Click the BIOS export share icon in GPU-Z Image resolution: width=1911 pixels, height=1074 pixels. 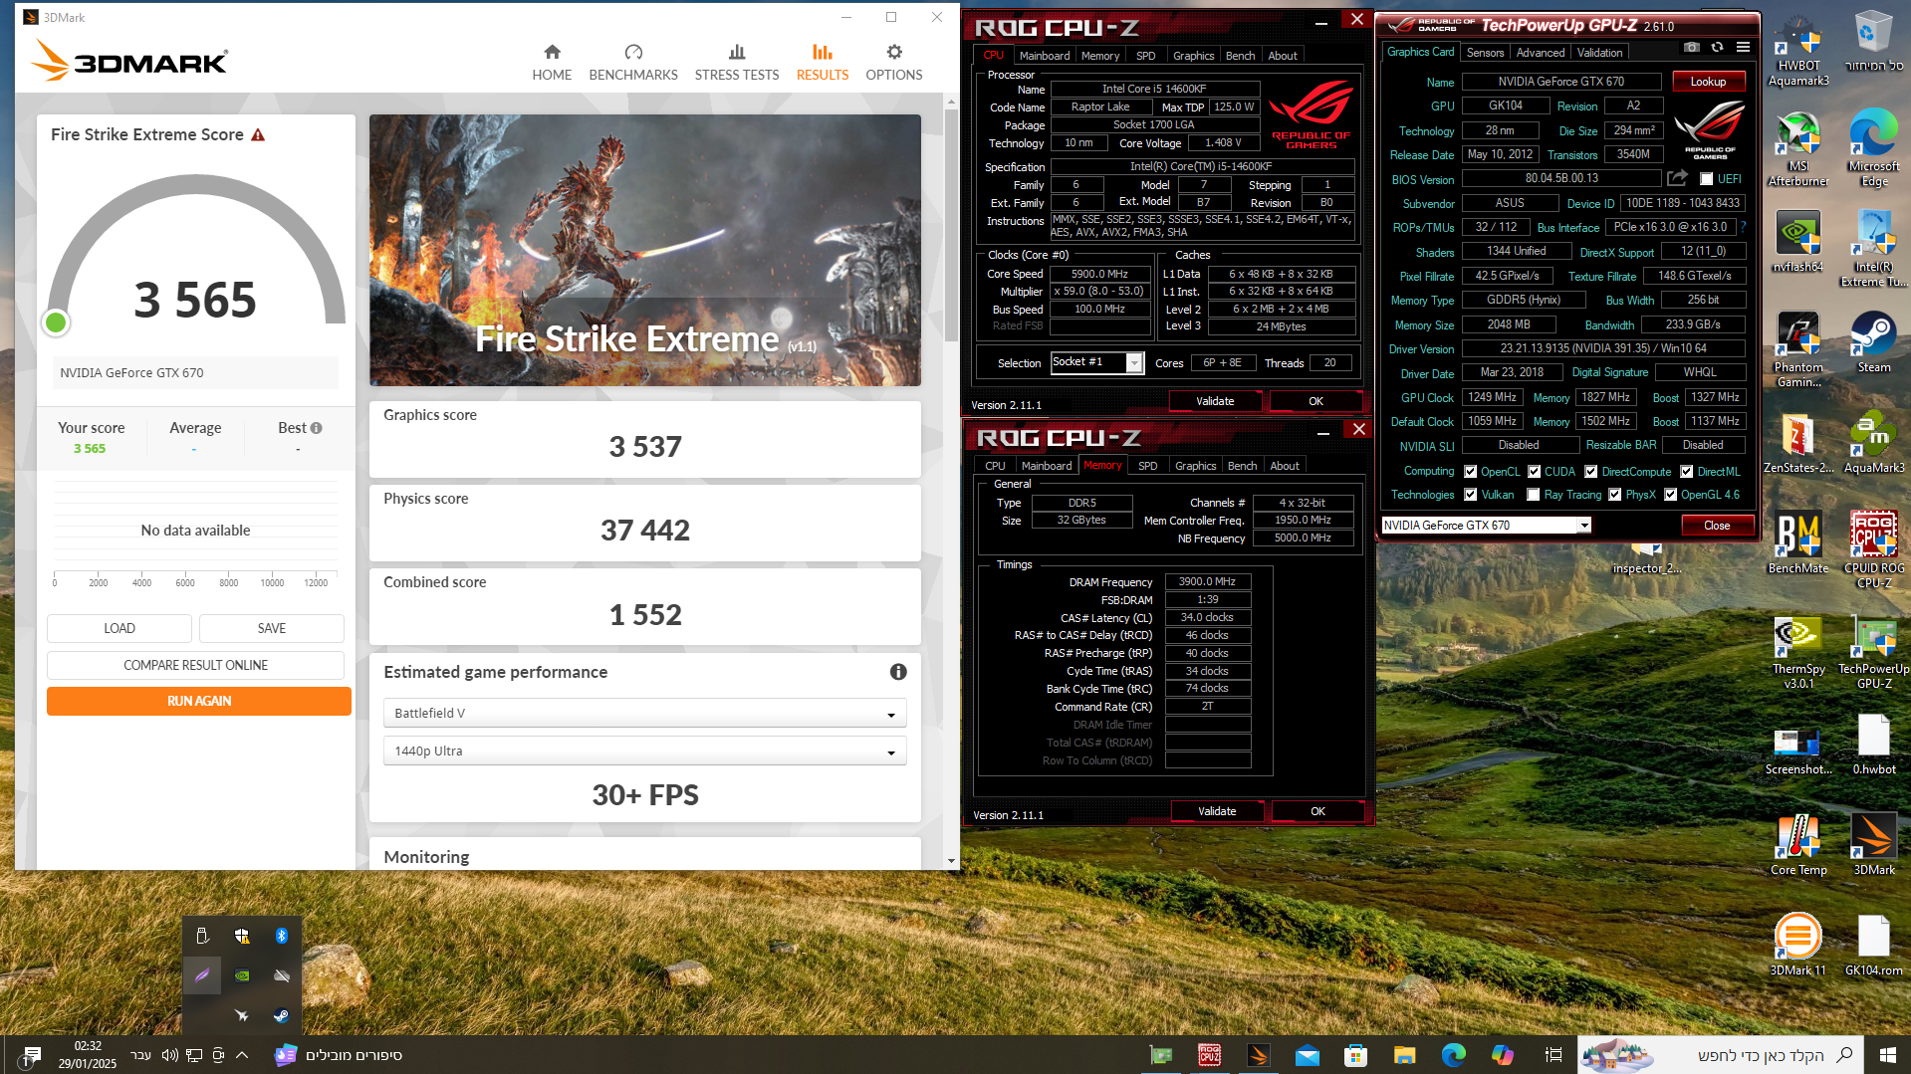[x=1678, y=178]
